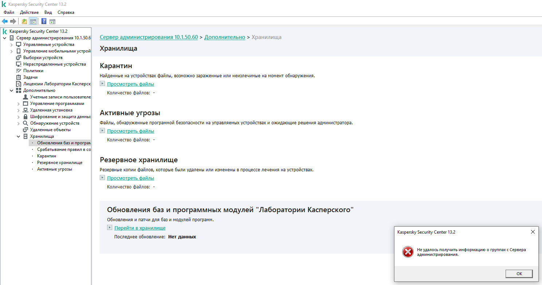The width and height of the screenshot is (542, 285).
Task: Select the Политики tree item label
Action: [33, 71]
